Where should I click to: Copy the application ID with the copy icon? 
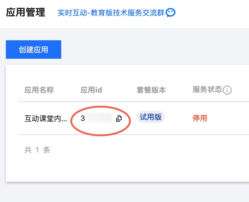coord(119,118)
